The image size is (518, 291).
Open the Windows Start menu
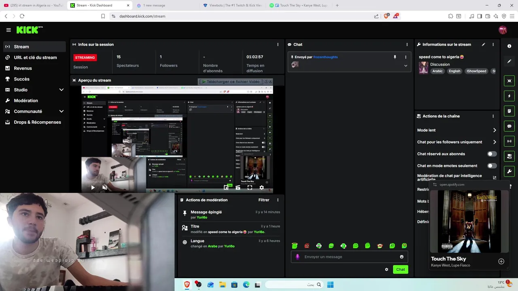[x=330, y=285]
